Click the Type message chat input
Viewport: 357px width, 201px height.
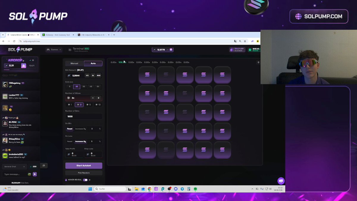point(15,174)
